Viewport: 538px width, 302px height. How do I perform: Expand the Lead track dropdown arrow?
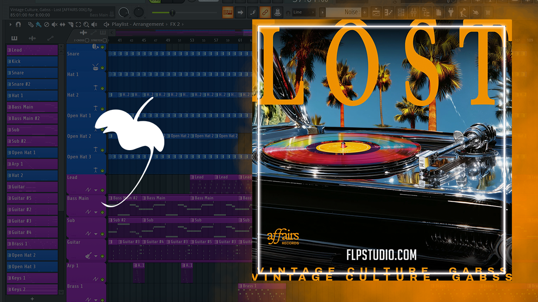(x=95, y=190)
